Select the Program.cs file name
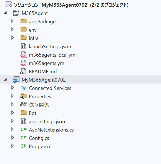Image resolution: width=161 pixels, height=164 pixels. pos(41,147)
